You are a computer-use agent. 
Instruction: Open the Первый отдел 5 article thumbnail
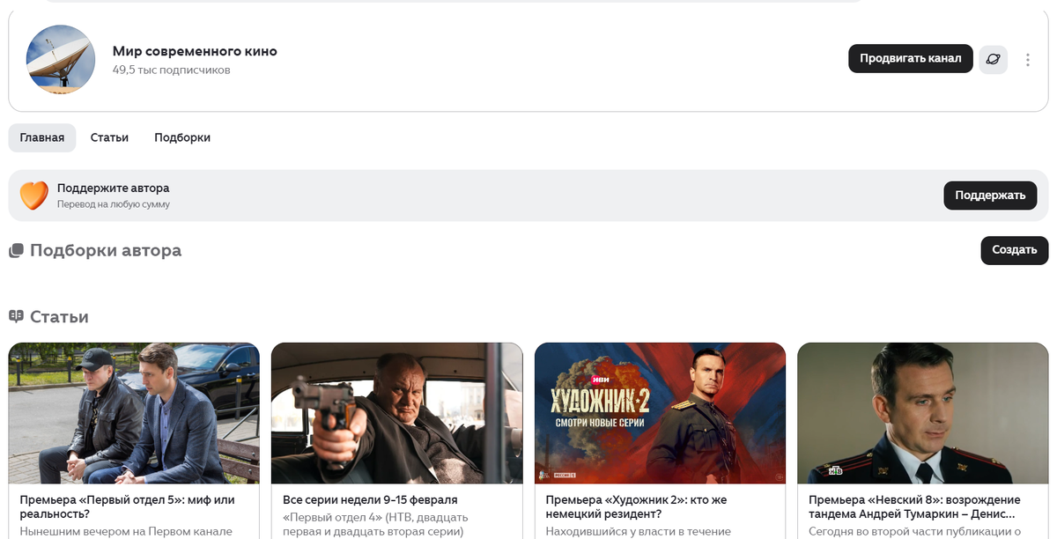[x=134, y=413]
